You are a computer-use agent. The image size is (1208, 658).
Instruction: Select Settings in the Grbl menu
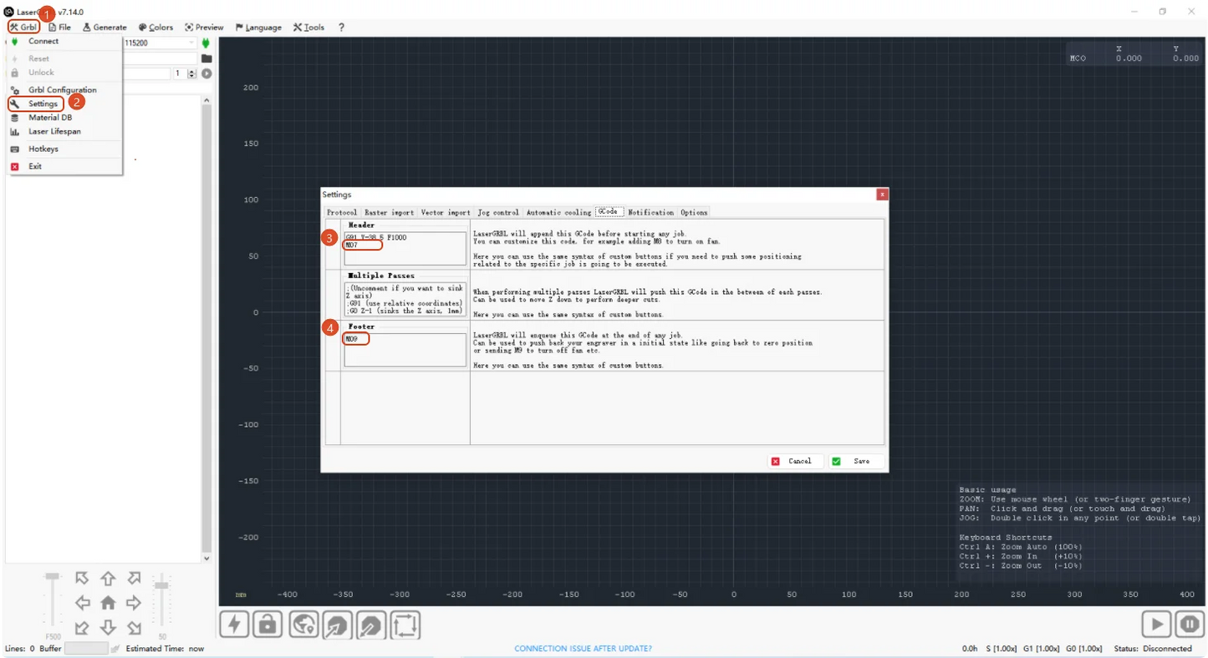click(x=43, y=104)
